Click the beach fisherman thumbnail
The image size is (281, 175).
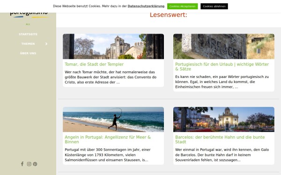[113, 119]
